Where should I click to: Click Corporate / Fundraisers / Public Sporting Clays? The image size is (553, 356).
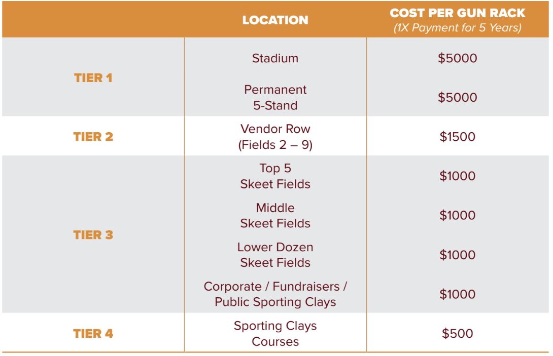point(275,294)
